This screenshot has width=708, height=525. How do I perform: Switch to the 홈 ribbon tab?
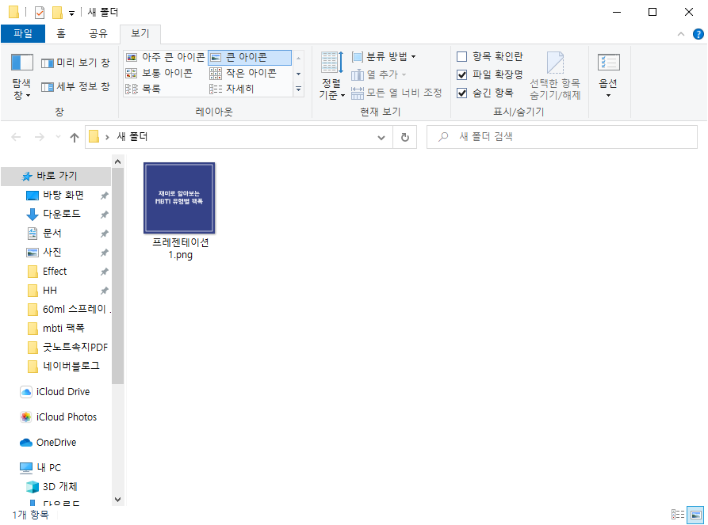[61, 34]
